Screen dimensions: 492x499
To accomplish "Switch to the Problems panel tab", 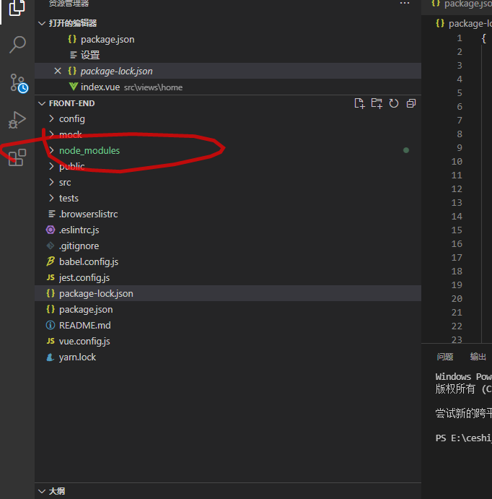I will (445, 357).
